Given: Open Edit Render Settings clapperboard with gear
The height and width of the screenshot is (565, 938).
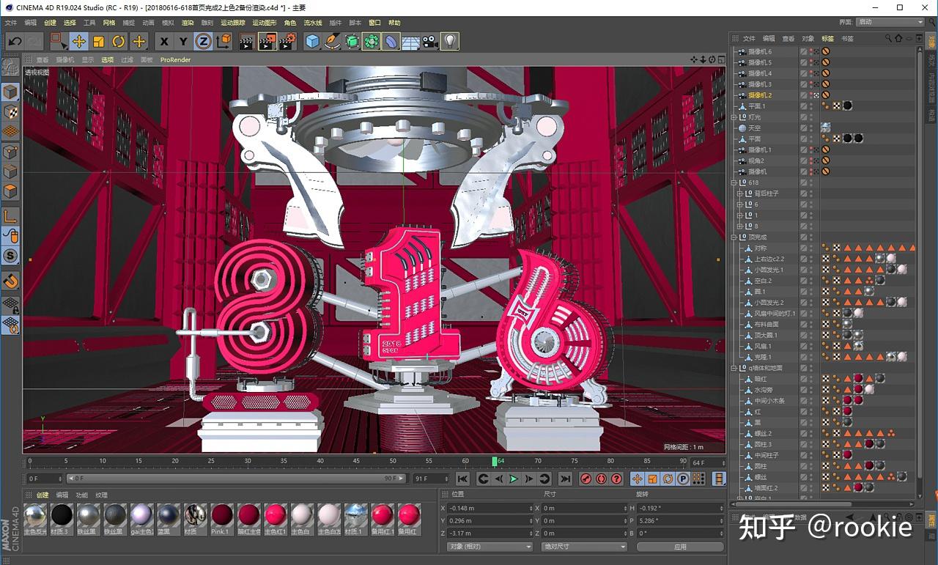Looking at the screenshot, I should (x=287, y=42).
